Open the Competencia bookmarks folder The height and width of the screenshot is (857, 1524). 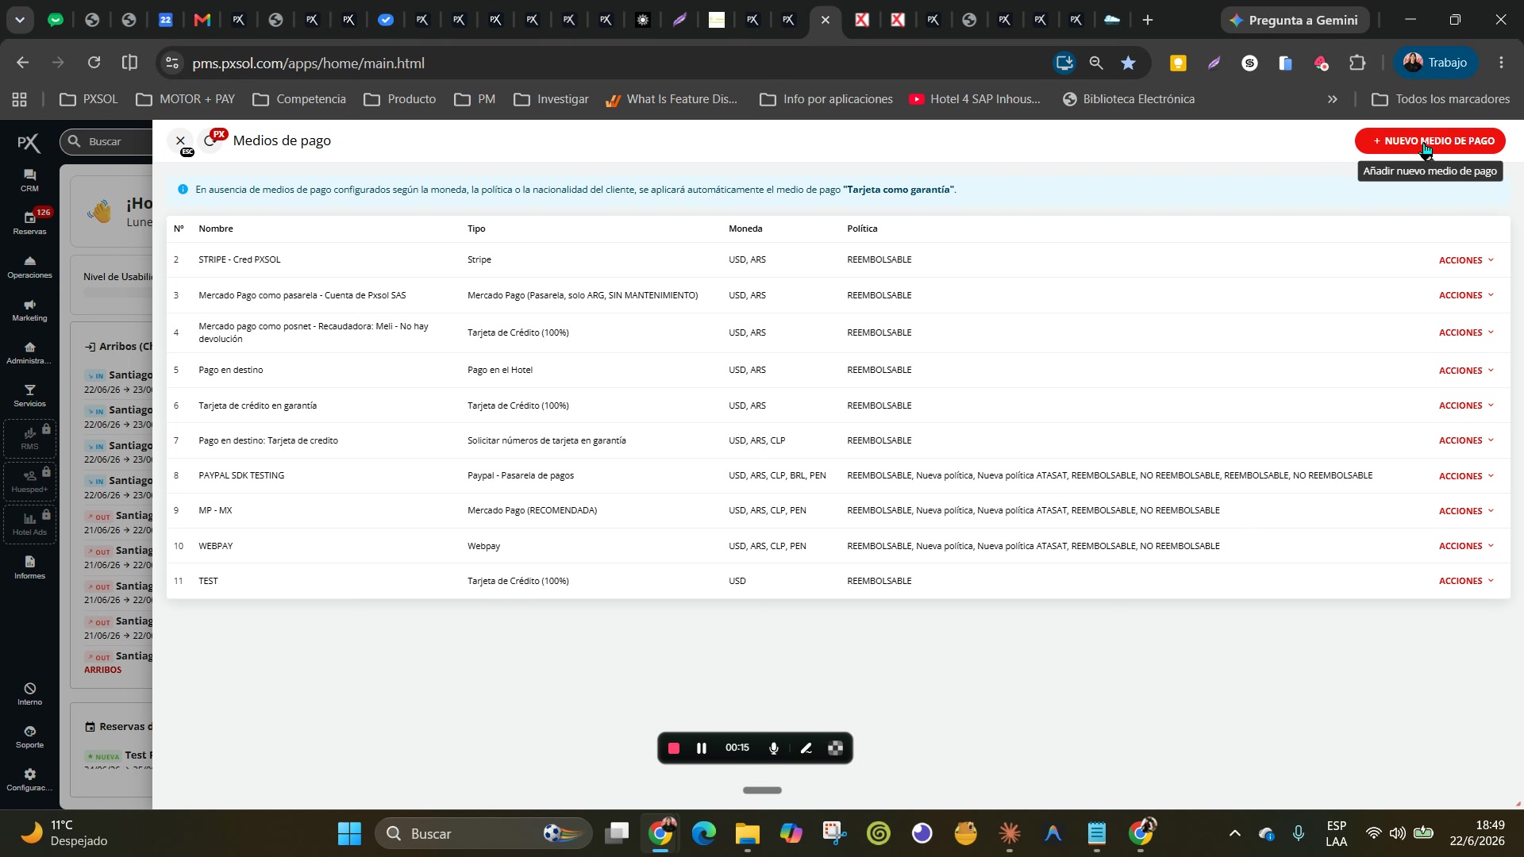(x=299, y=99)
